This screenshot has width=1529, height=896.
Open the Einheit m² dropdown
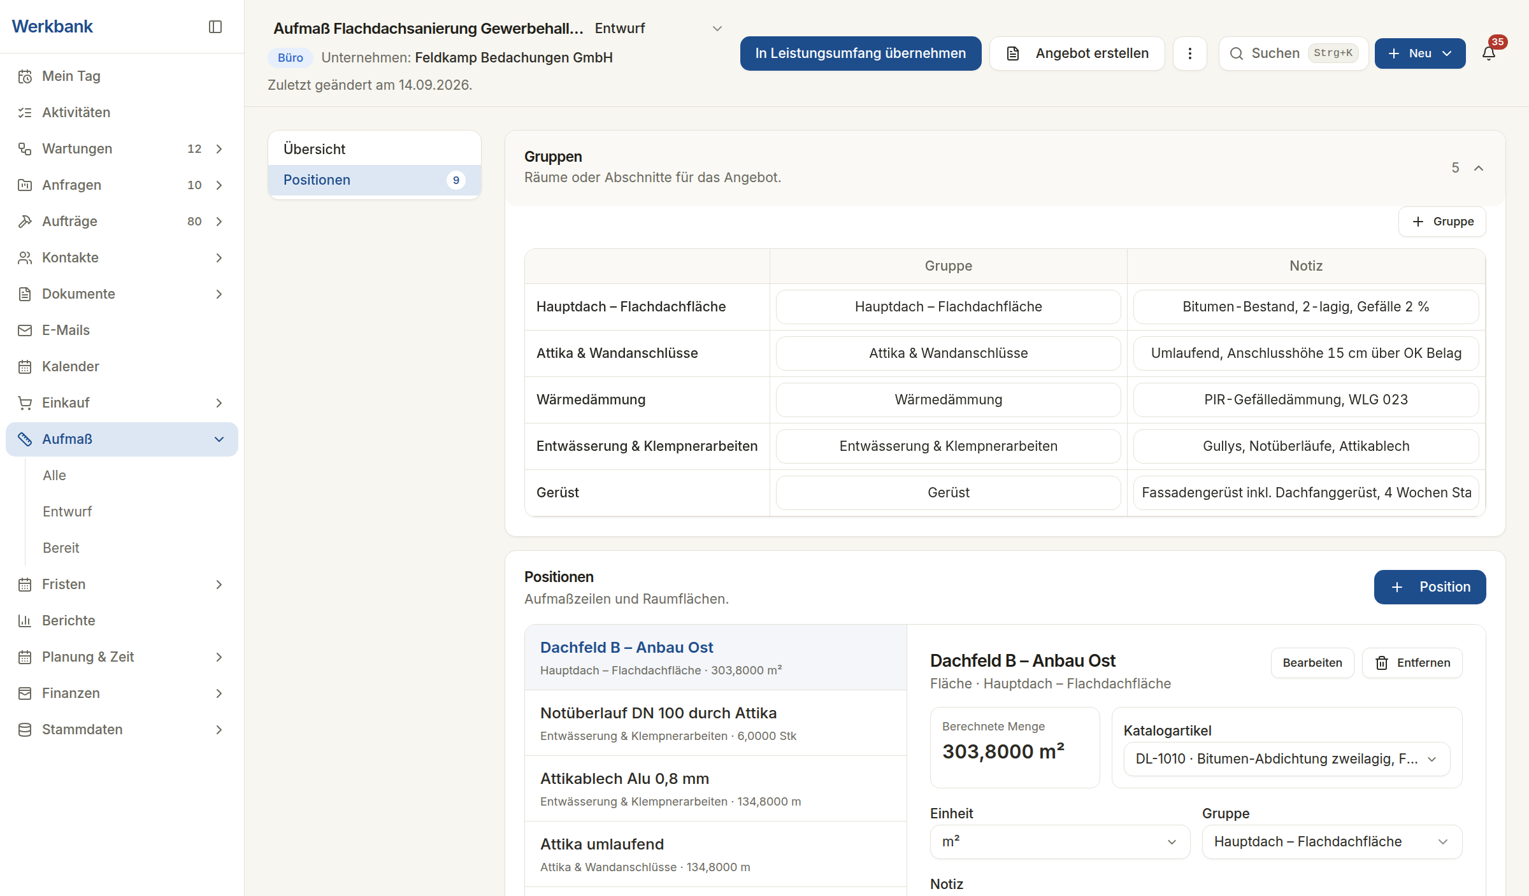pyautogui.click(x=1060, y=842)
